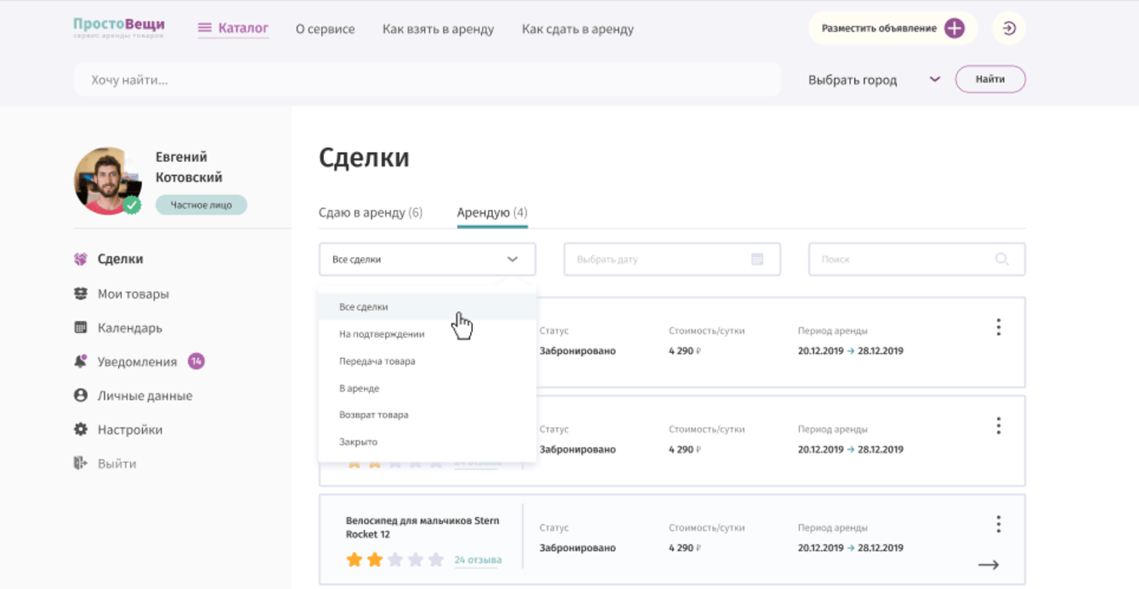Open three-dot menu of first deal card
1139x589 pixels.
[999, 327]
